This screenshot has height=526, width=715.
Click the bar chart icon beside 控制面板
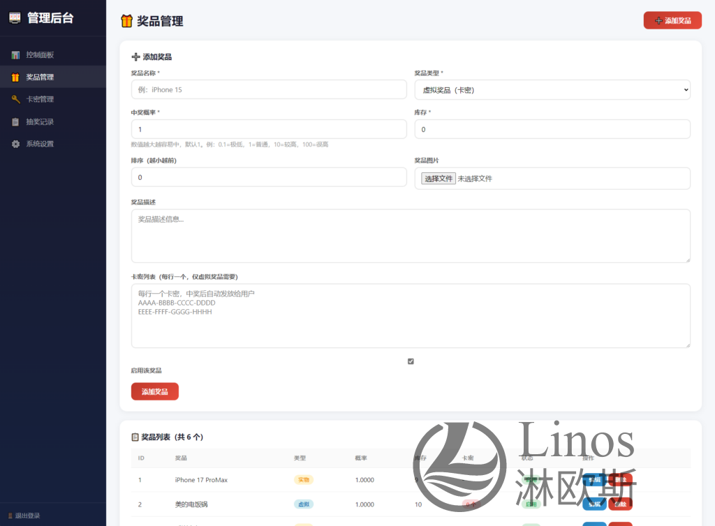(x=15, y=55)
